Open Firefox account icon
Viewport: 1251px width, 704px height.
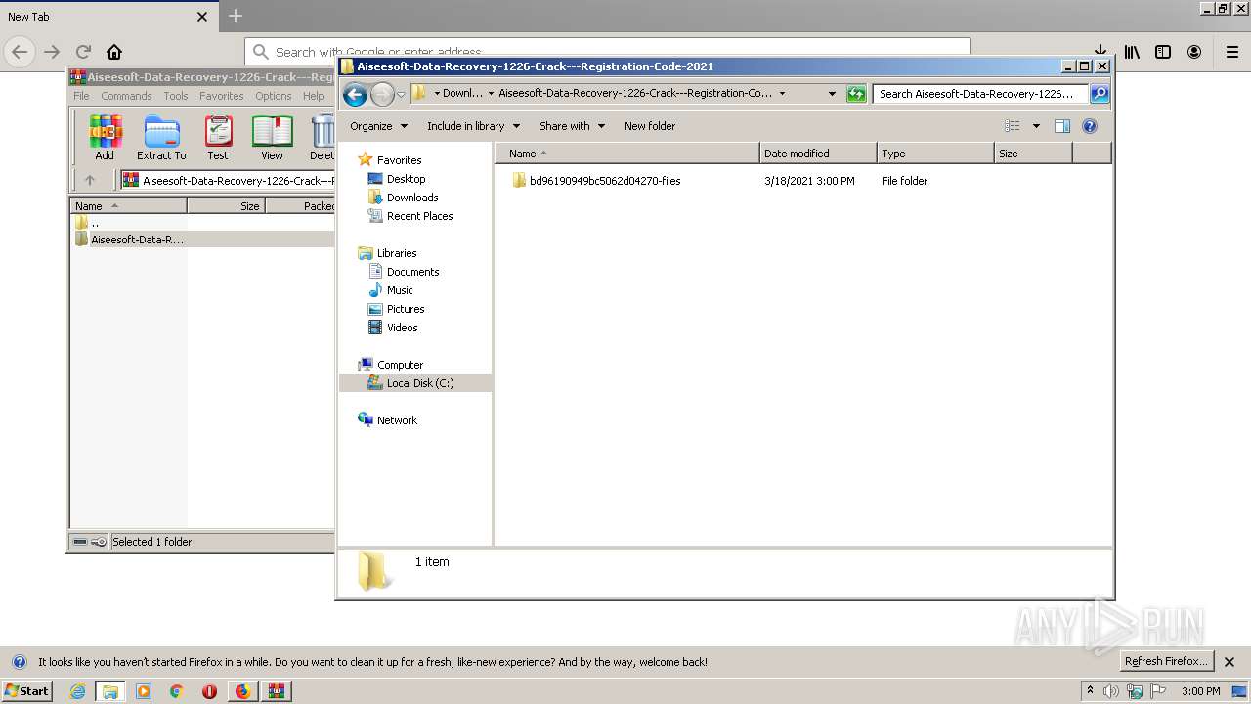(x=1194, y=52)
